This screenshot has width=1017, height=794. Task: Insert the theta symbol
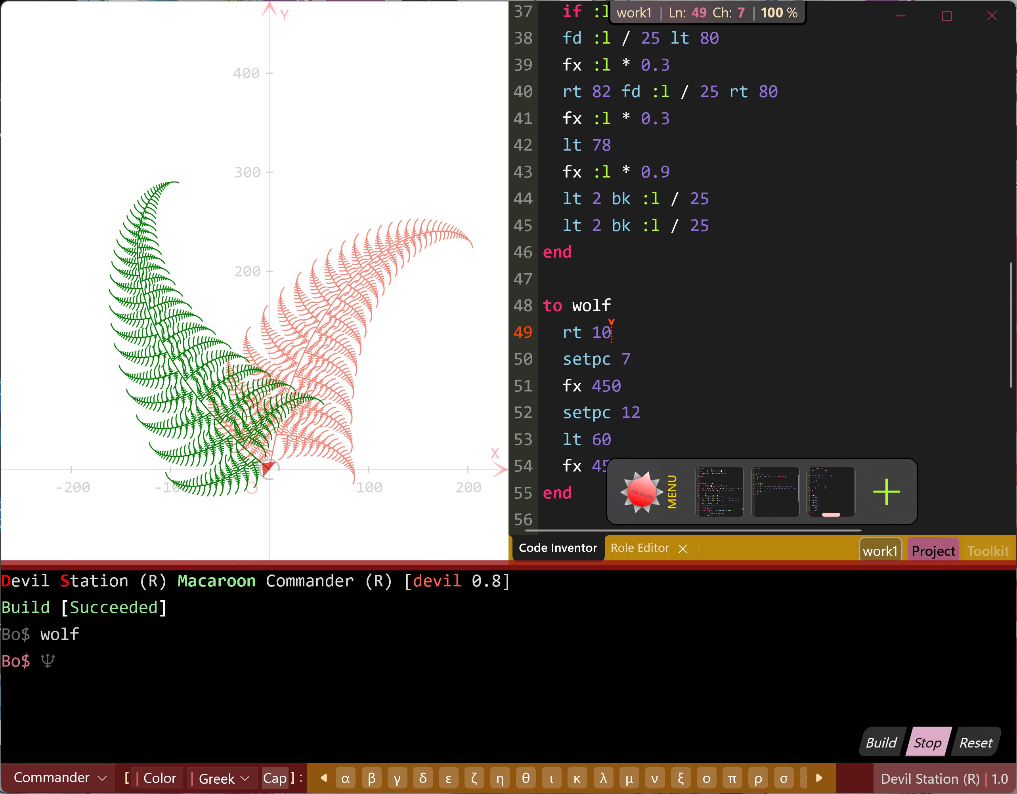point(525,778)
